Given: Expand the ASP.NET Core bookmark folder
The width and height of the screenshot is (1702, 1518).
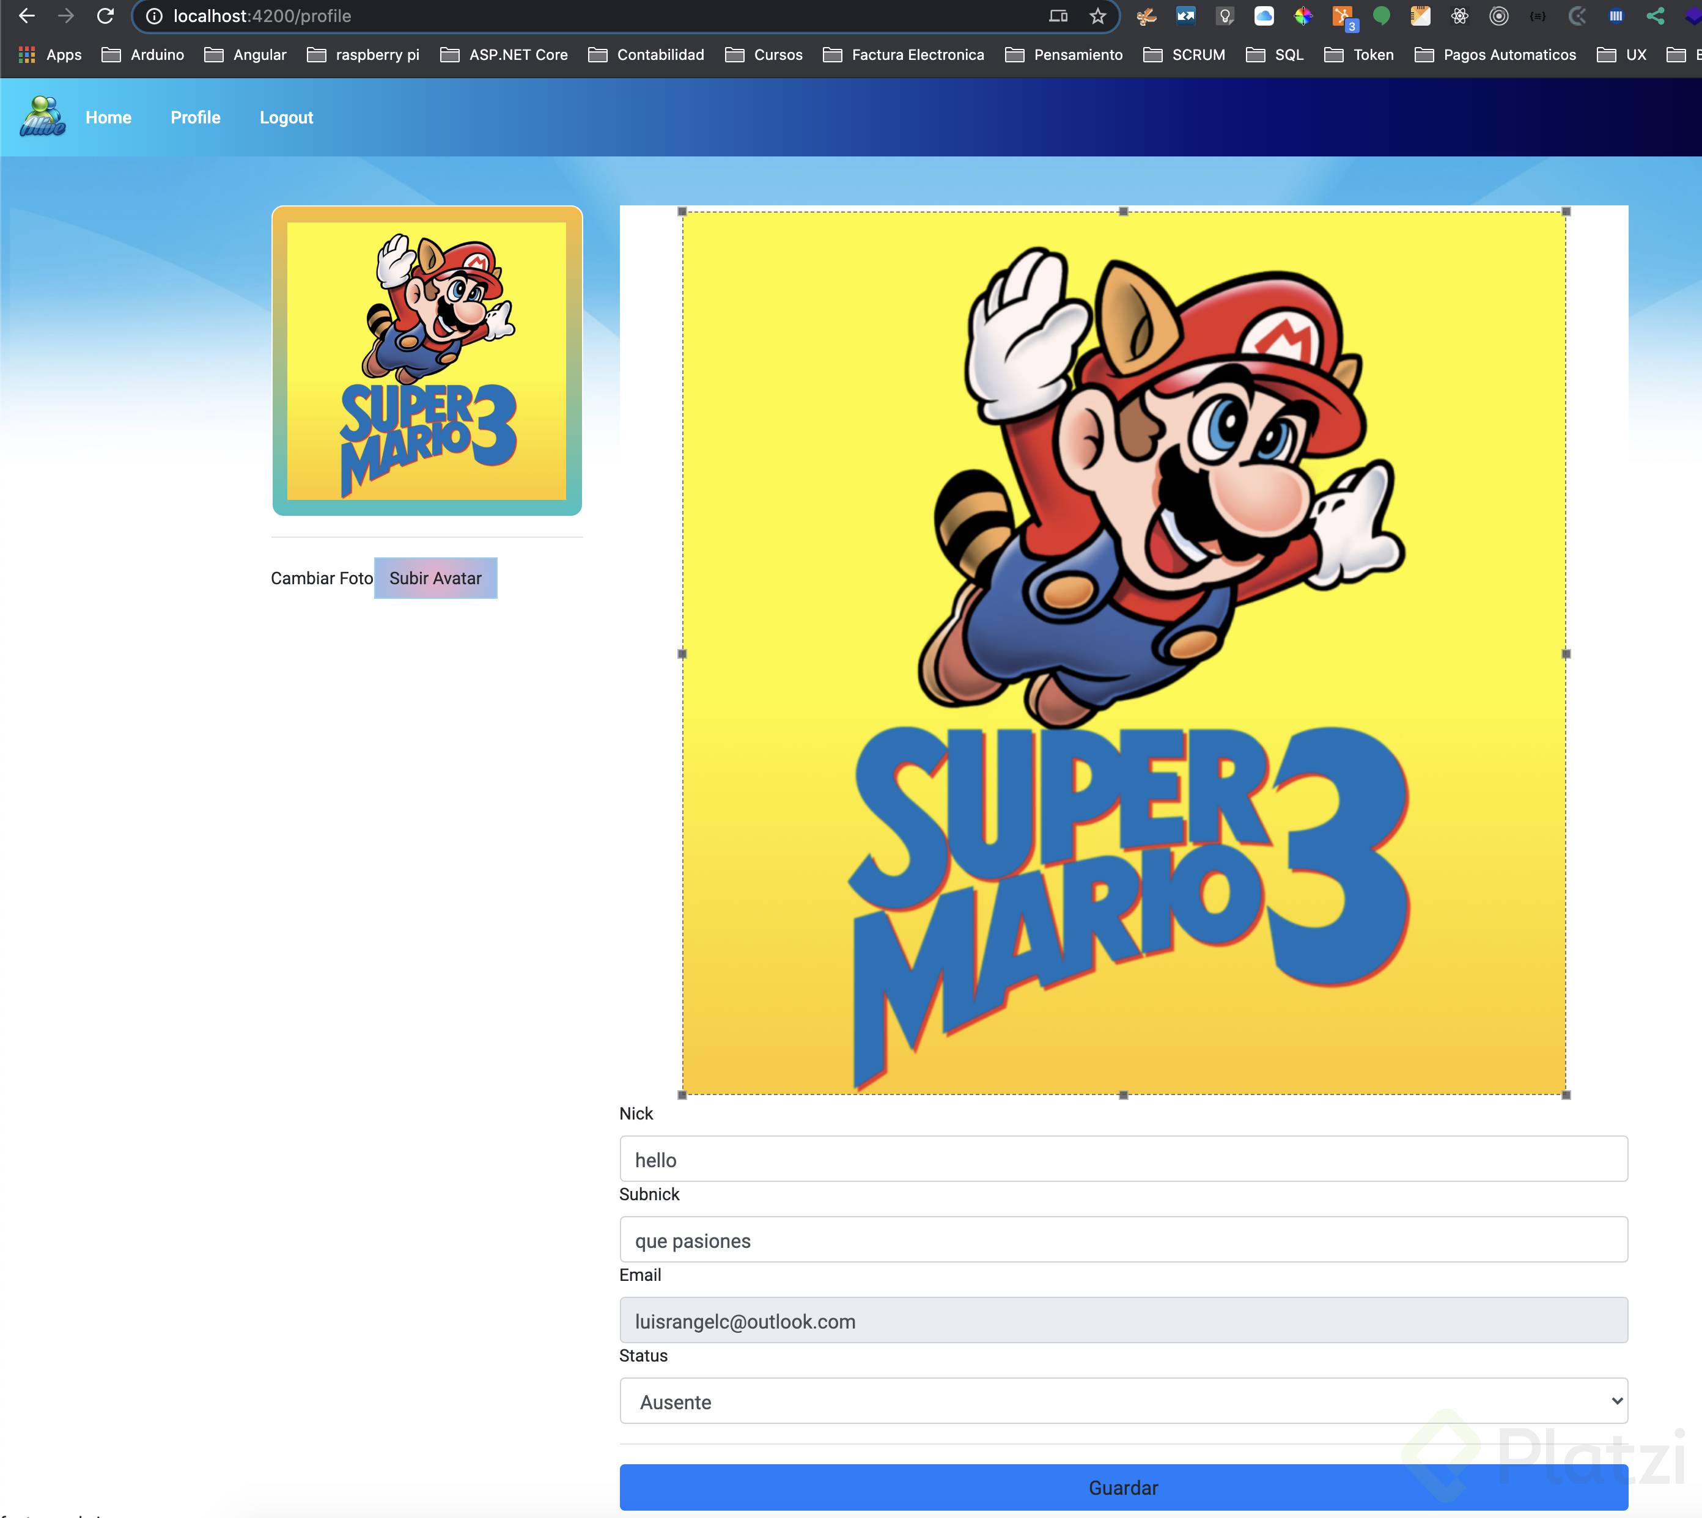Looking at the screenshot, I should click(504, 55).
